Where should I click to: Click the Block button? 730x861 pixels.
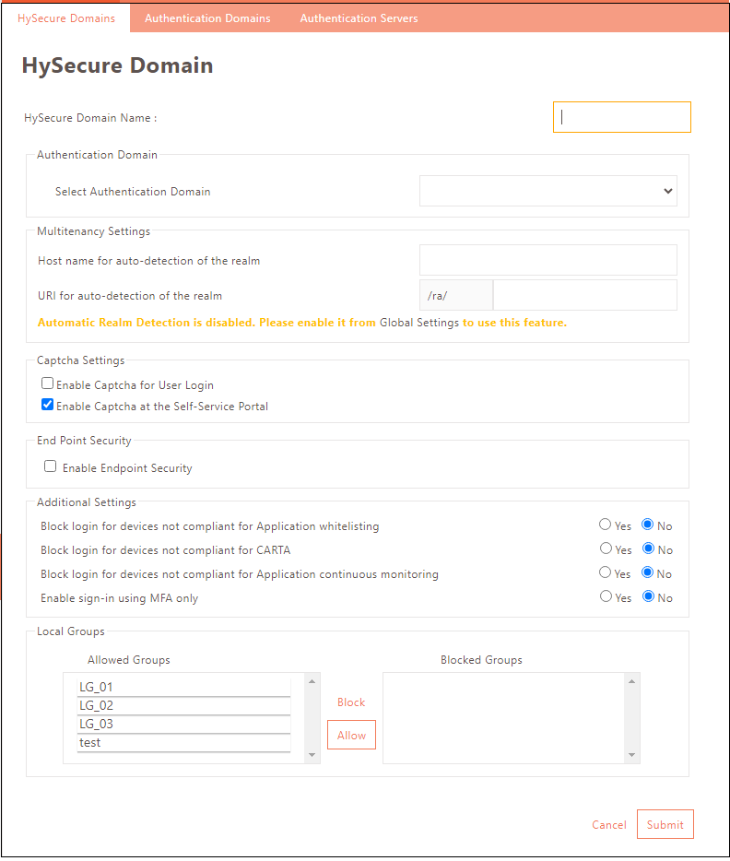coord(351,702)
